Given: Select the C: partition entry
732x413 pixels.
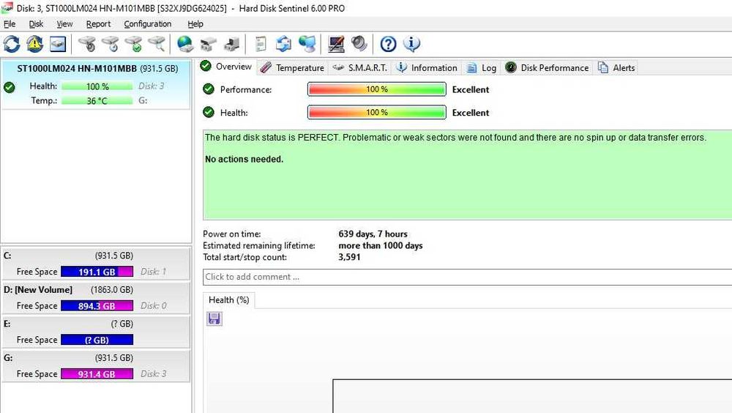Looking at the screenshot, I should point(96,264).
